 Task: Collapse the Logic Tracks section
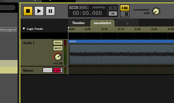pyautogui.click(x=24, y=29)
